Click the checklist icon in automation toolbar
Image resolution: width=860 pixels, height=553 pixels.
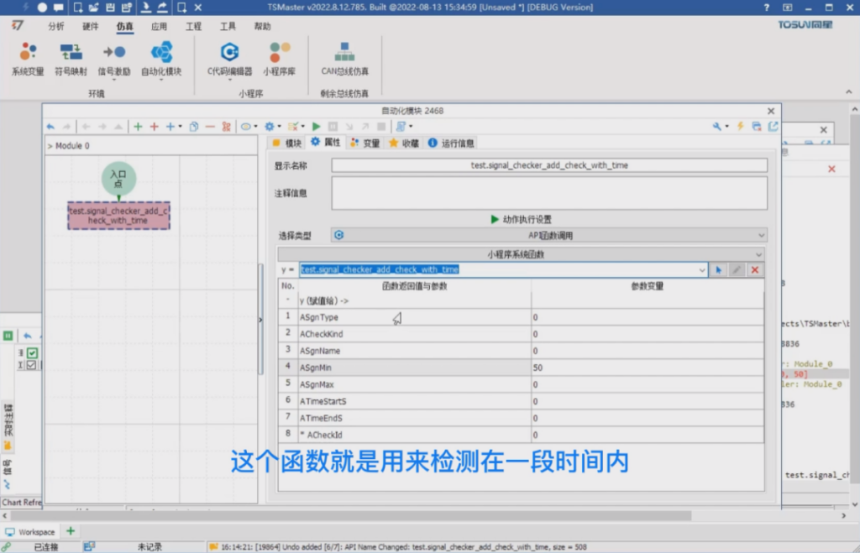293,127
